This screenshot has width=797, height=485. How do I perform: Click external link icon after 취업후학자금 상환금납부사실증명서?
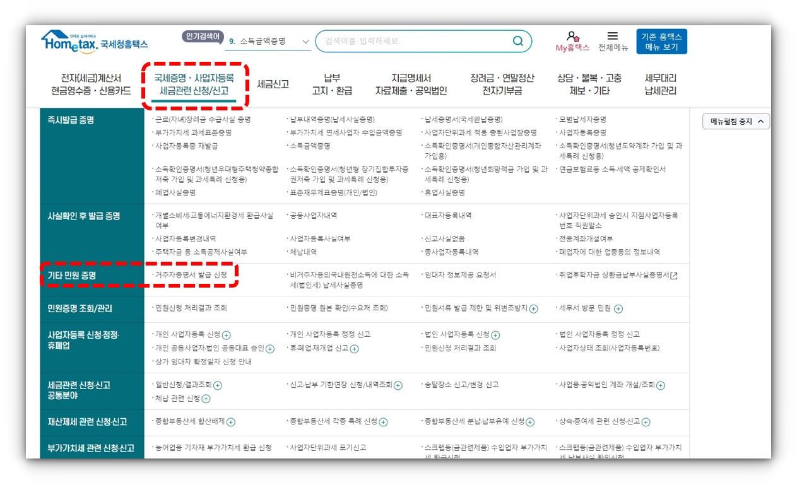tap(674, 276)
